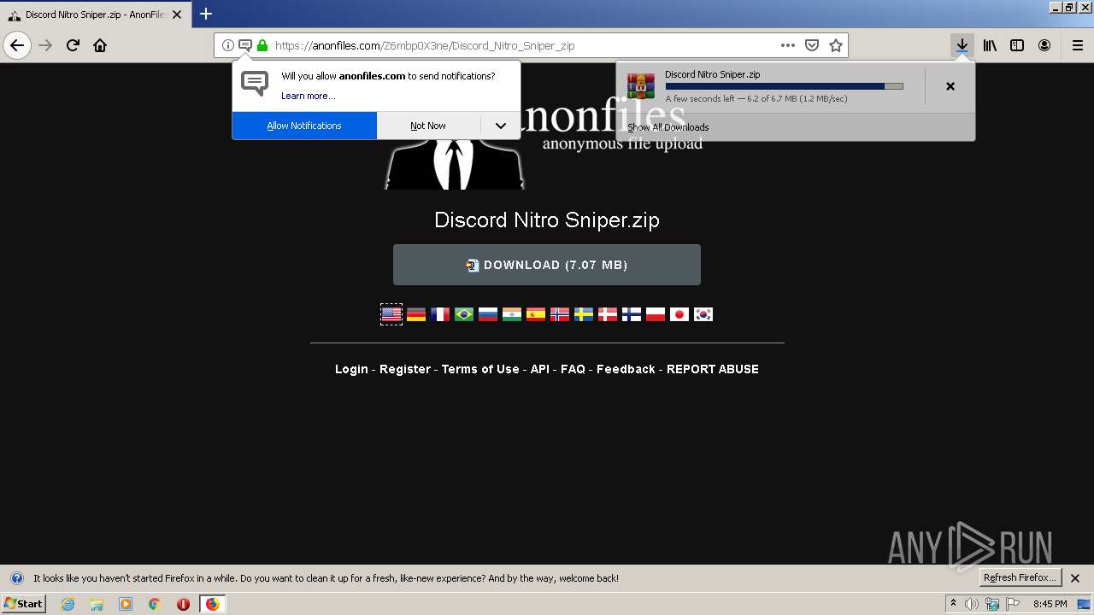
Task: Open the API link
Action: (x=540, y=369)
